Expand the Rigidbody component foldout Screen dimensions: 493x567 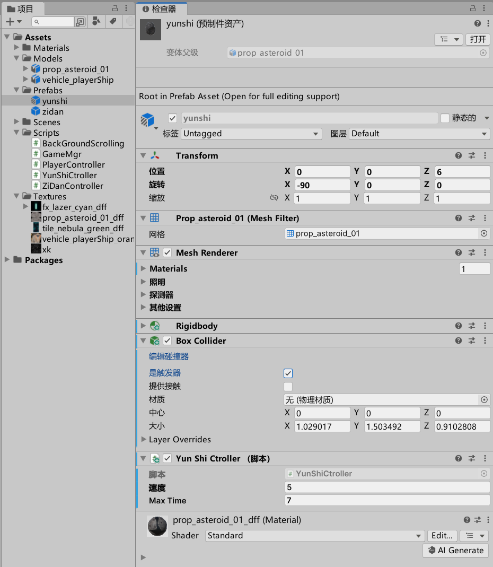143,326
